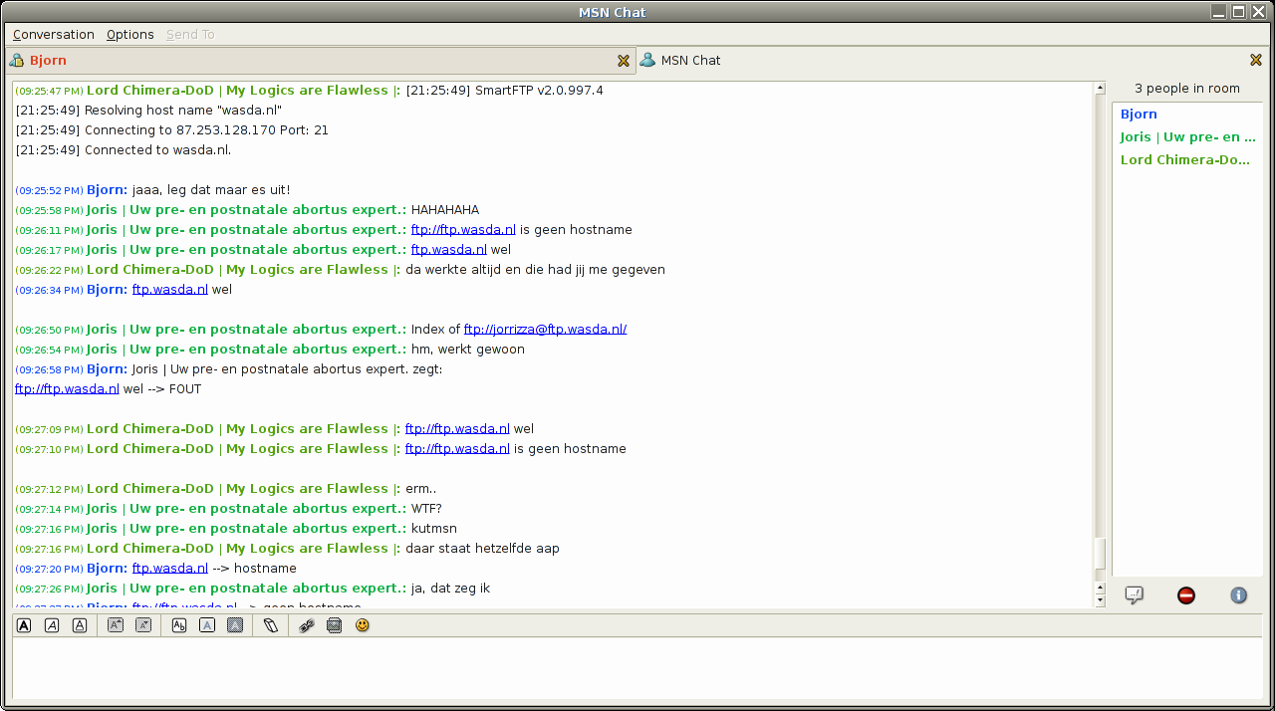The image size is (1275, 711).
Task: Open ftp.wasda.nl link before '--> hostname'
Action: point(170,569)
